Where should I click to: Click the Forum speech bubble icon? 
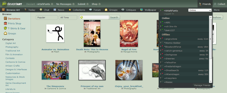click(x=90, y=10)
